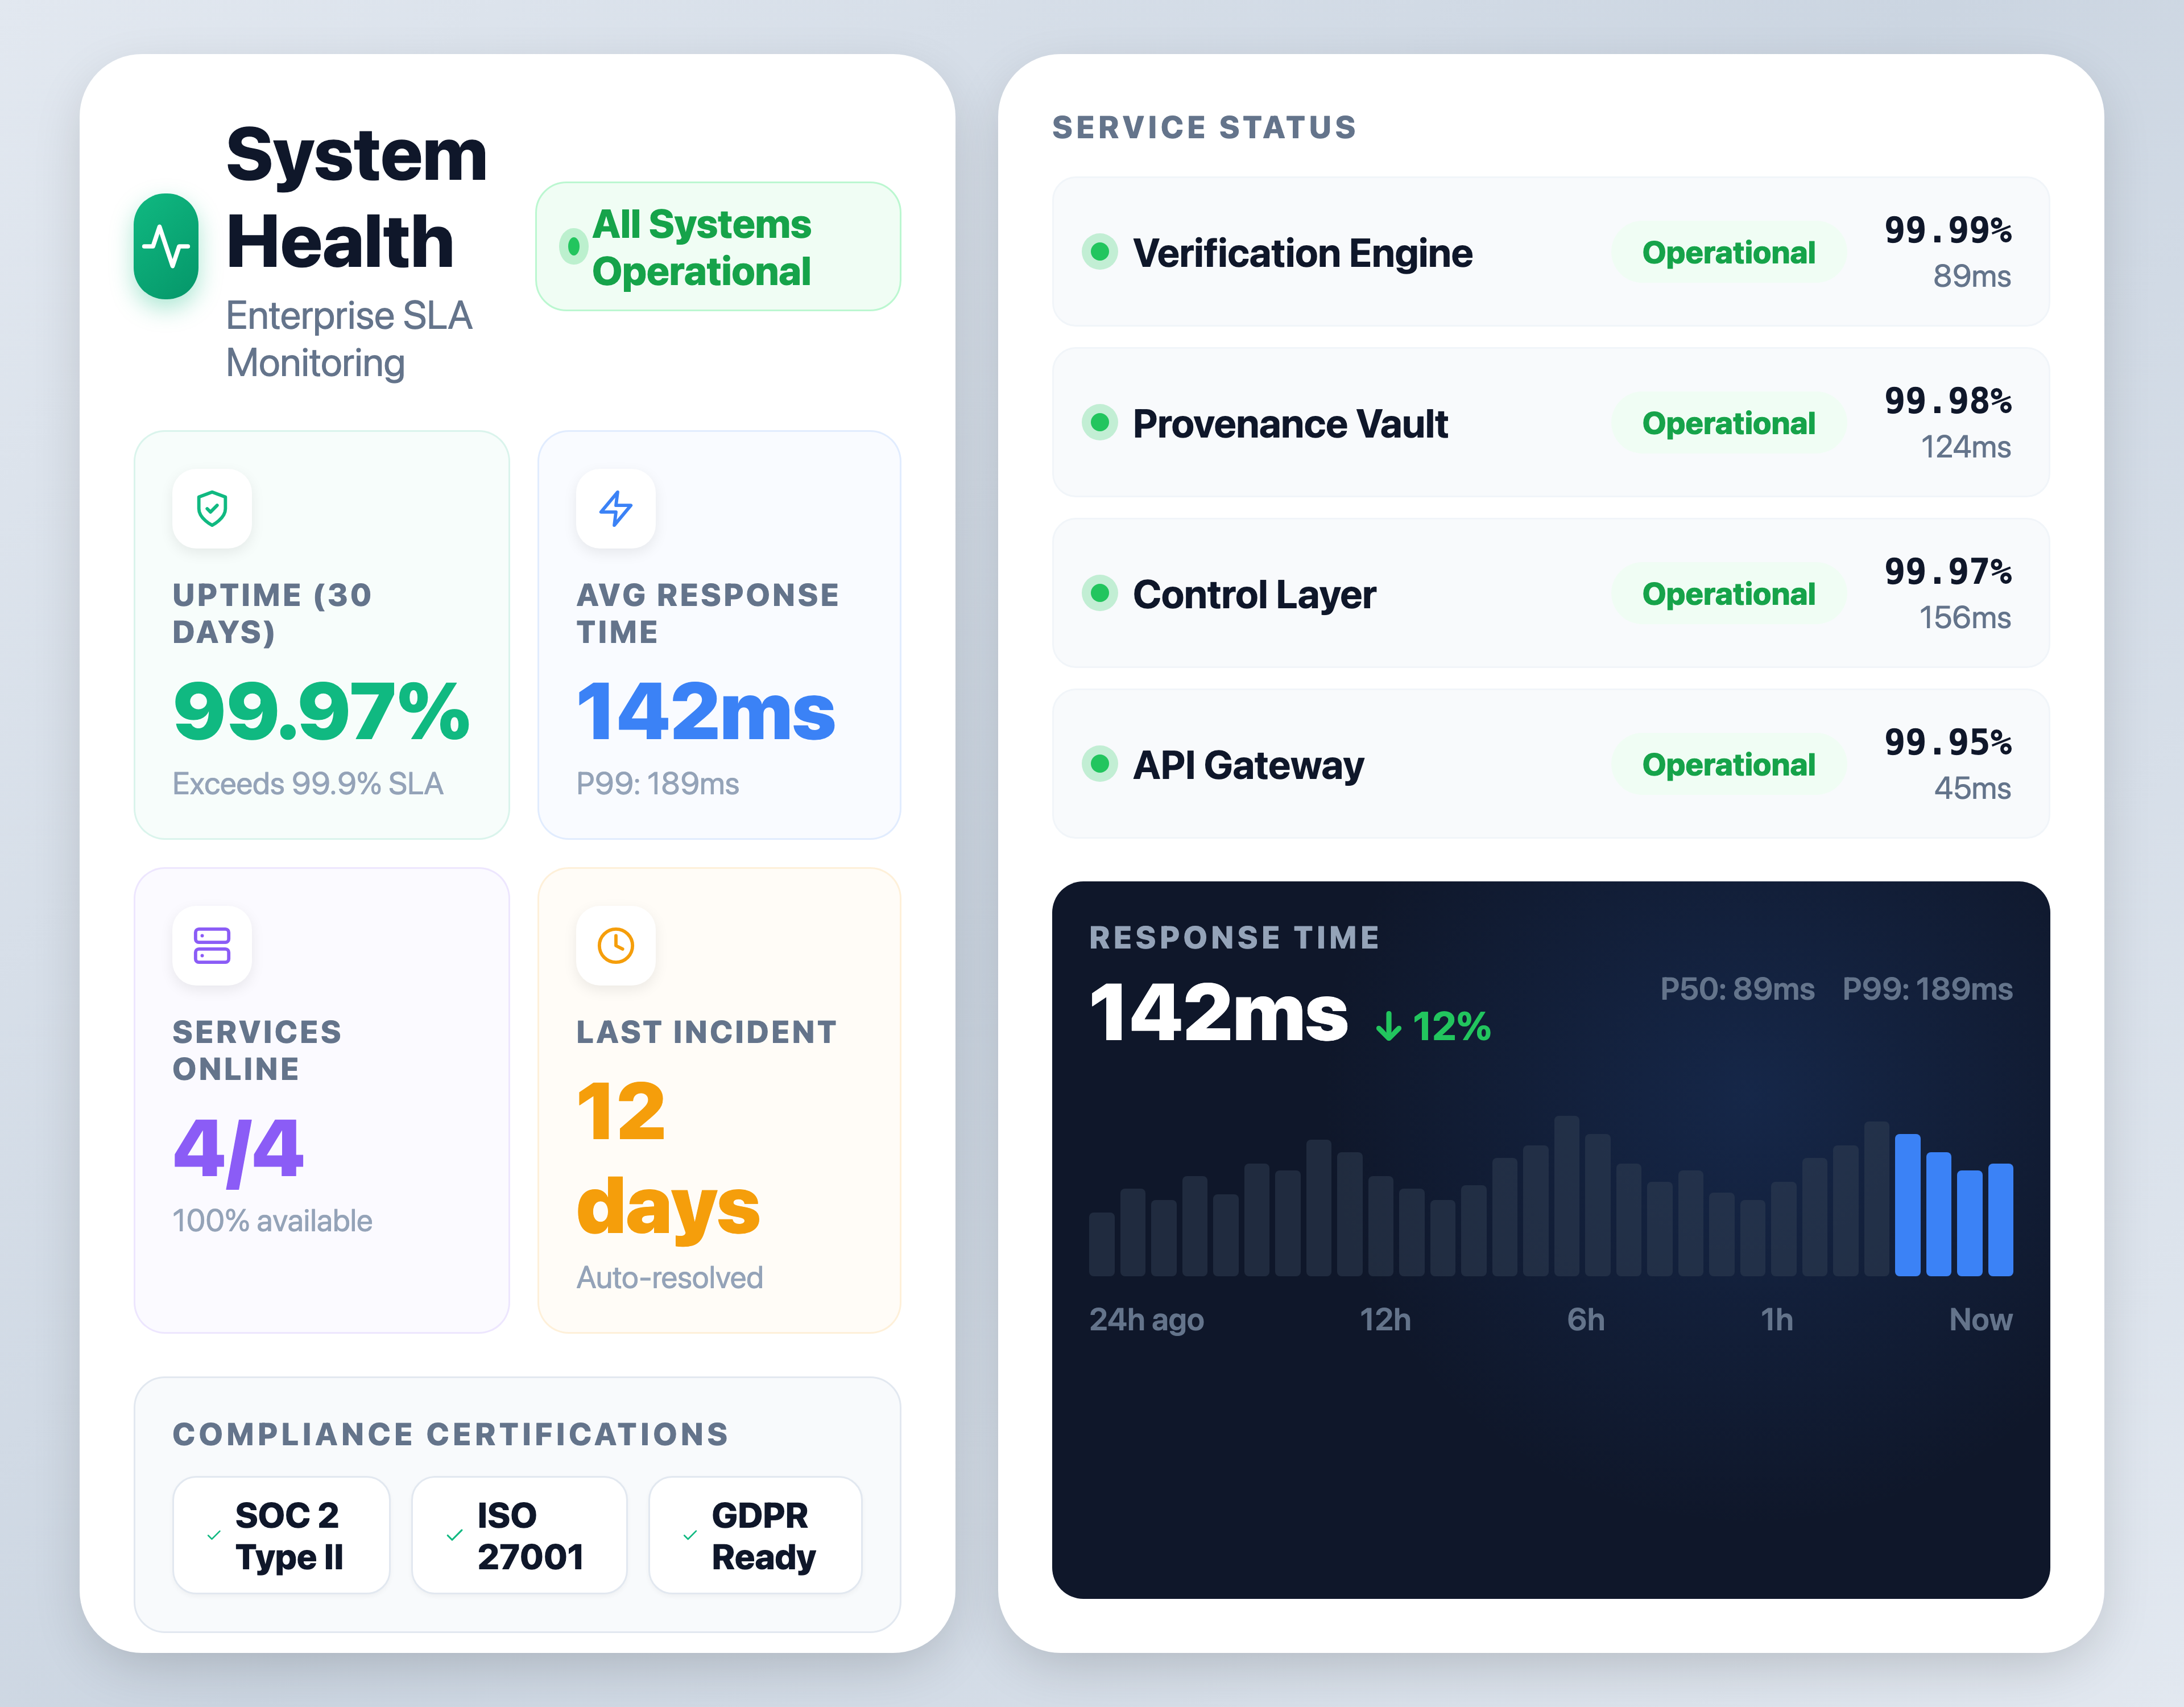Click the green status dot beside Verification Engine

point(1100,252)
